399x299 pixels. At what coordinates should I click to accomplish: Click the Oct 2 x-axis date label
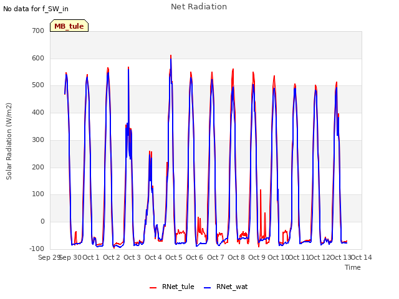click(x=112, y=257)
